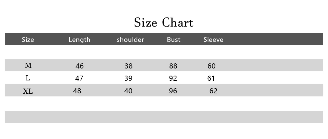Click the shoulder column header
This screenshot has height=139, width=328.
130,40
